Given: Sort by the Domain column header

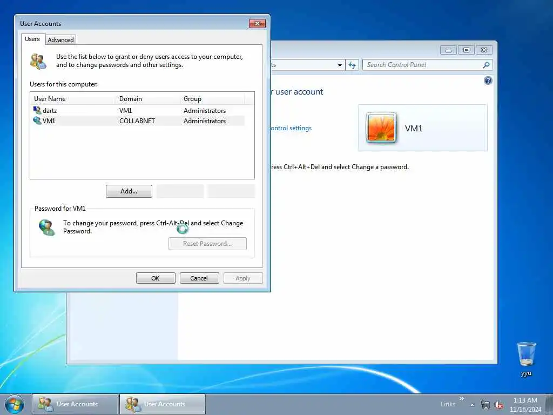Looking at the screenshot, I should pyautogui.click(x=148, y=99).
